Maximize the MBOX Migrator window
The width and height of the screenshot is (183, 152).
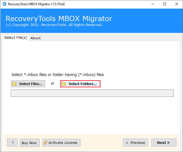tap(165, 4)
